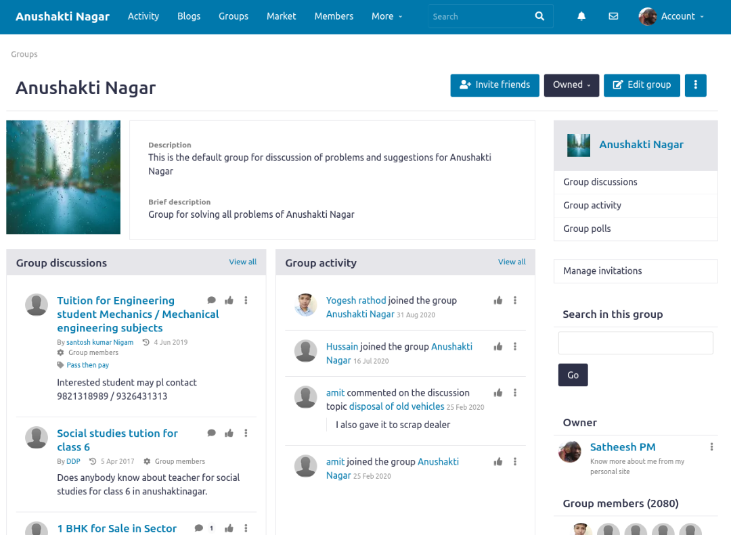Click the notifications bell icon
This screenshot has width=731, height=535.
581,16
